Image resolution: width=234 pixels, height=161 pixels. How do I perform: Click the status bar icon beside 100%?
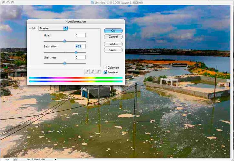(16, 159)
